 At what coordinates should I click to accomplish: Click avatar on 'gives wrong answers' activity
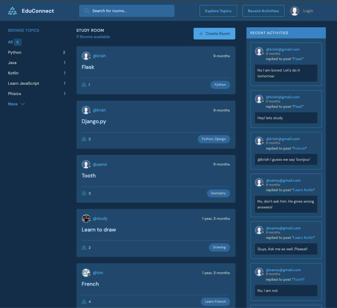pos(259,182)
